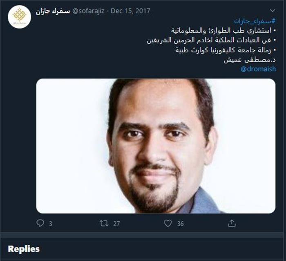The height and width of the screenshot is (261, 286).
Task: Click the display name سفراء جازان
Action: click(x=53, y=11)
